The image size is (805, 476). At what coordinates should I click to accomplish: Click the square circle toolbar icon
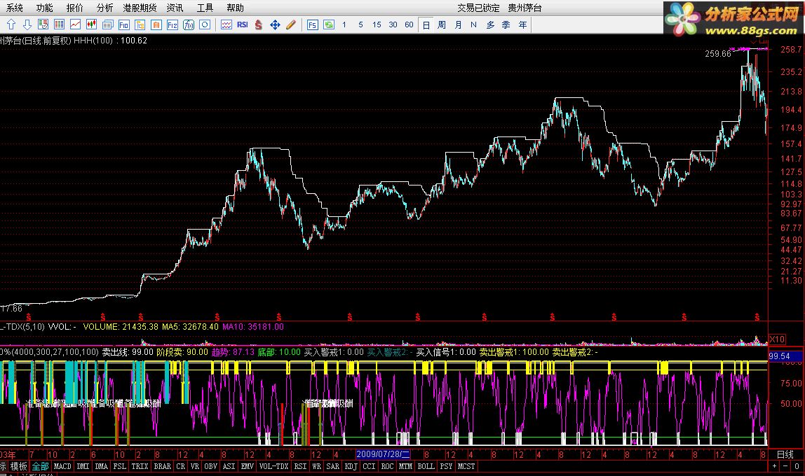[205, 24]
